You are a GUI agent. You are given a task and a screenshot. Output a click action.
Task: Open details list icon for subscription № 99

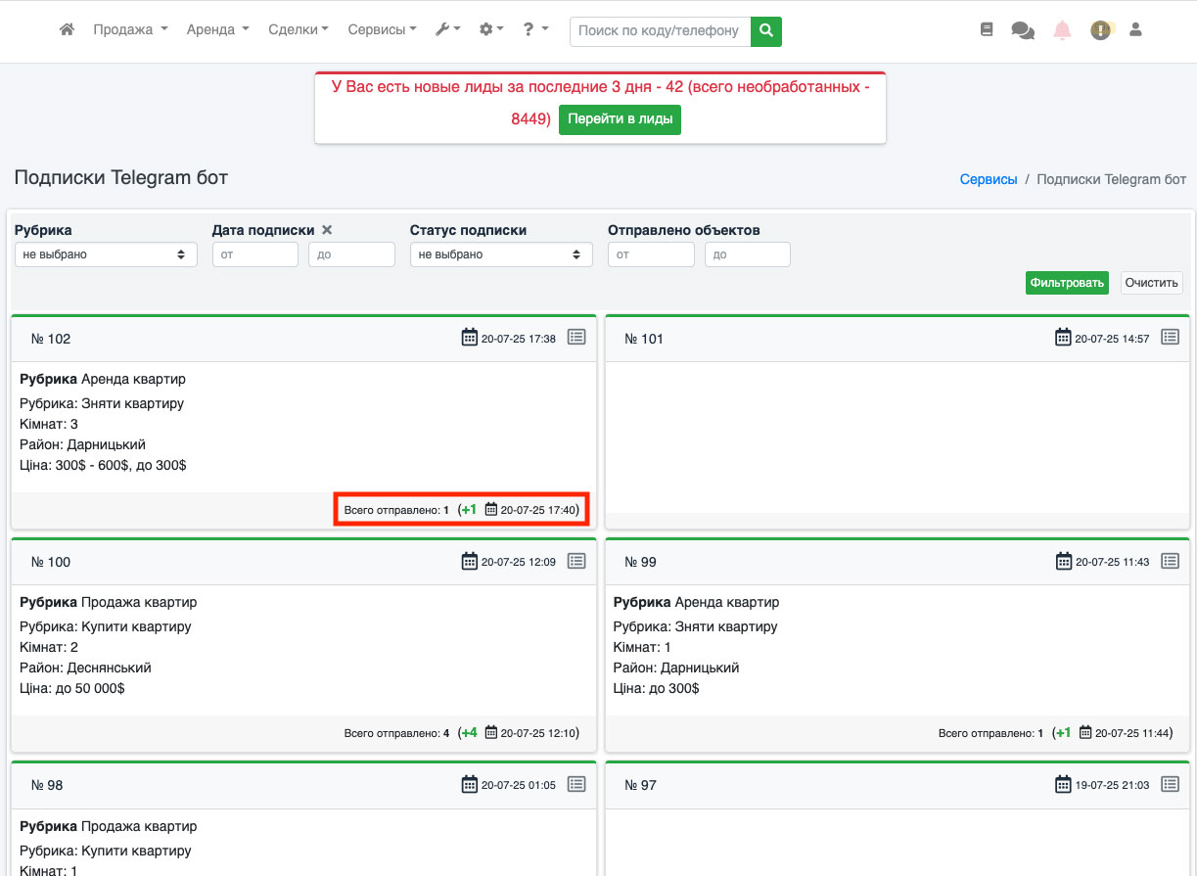(x=1171, y=561)
